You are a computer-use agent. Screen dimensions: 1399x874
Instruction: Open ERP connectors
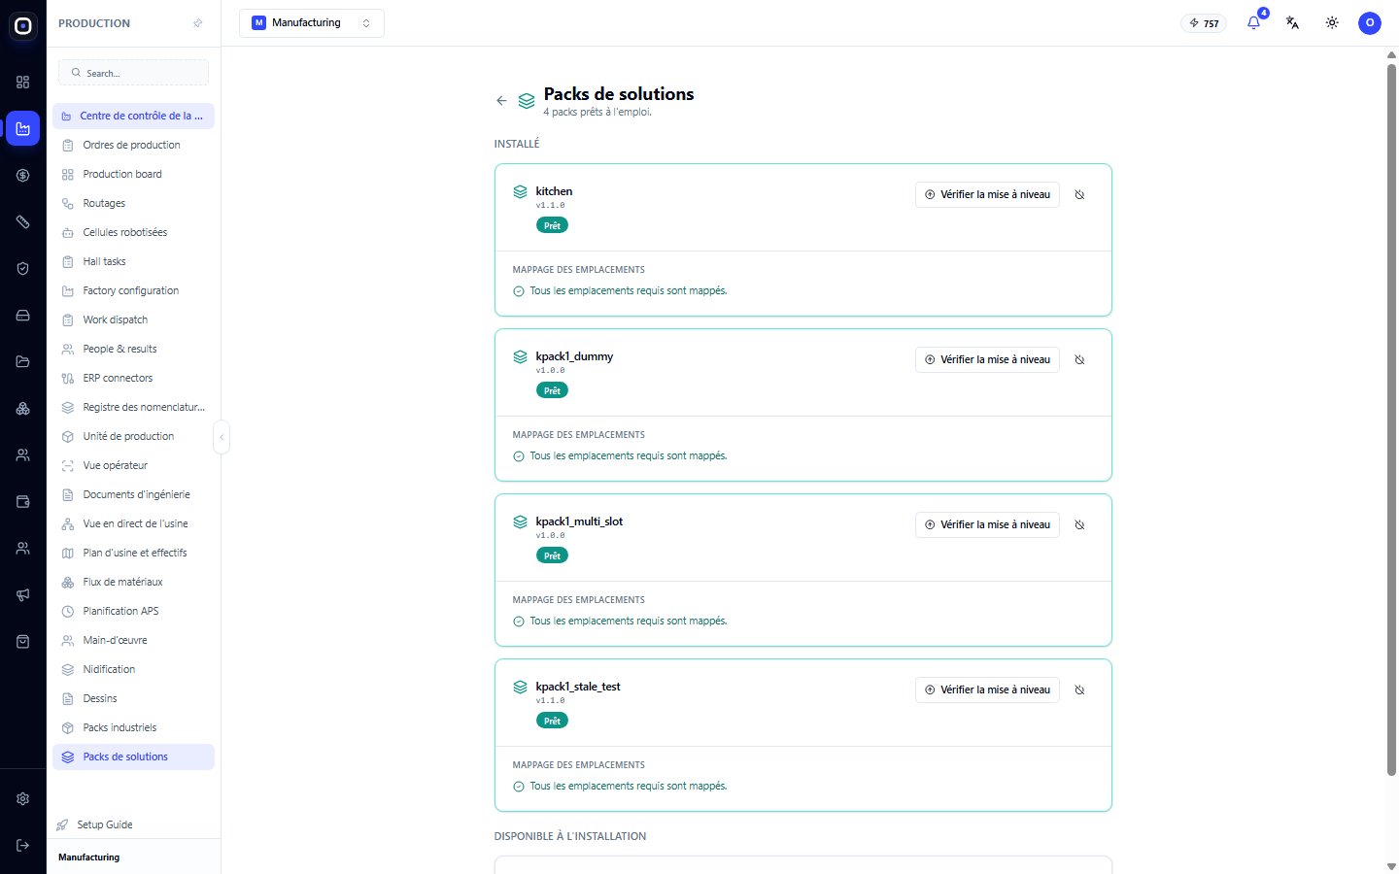click(133, 378)
